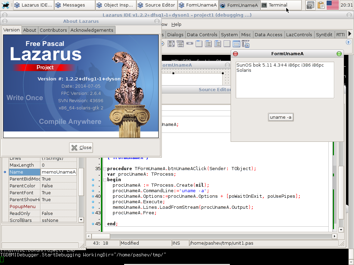354x265 pixels.
Task: Choose the TFrame palette component
Action: tap(236, 44)
